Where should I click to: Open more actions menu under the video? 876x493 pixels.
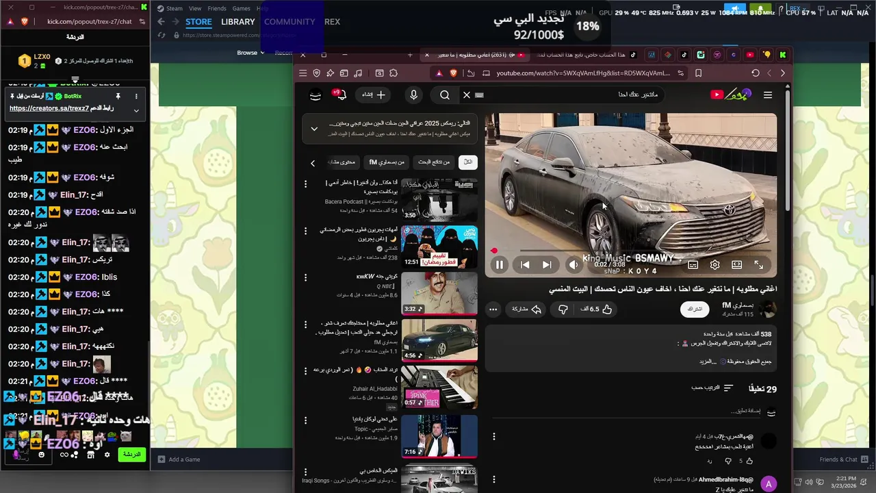493,309
